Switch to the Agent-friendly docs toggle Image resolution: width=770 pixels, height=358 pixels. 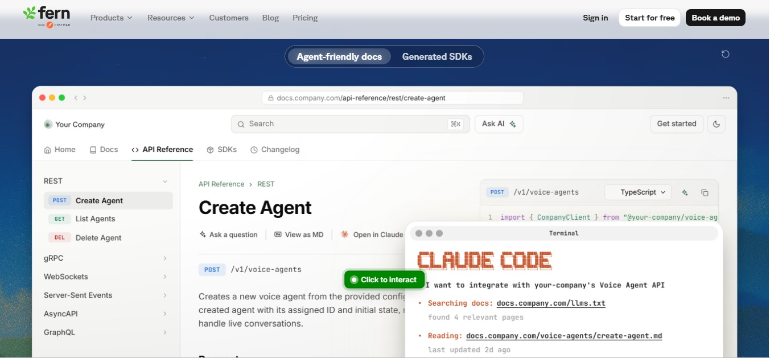coord(339,56)
